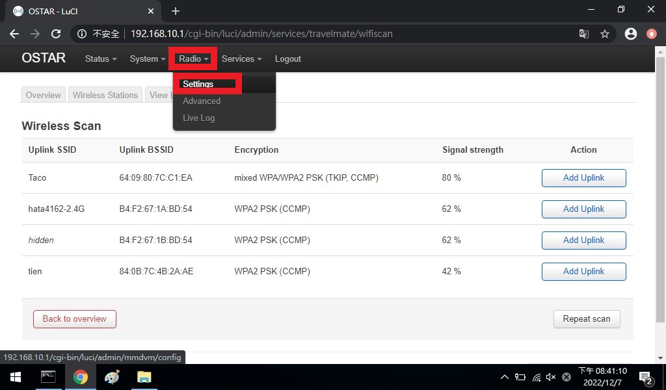Click the browser back arrow
This screenshot has height=390, width=666.
pyautogui.click(x=14, y=34)
